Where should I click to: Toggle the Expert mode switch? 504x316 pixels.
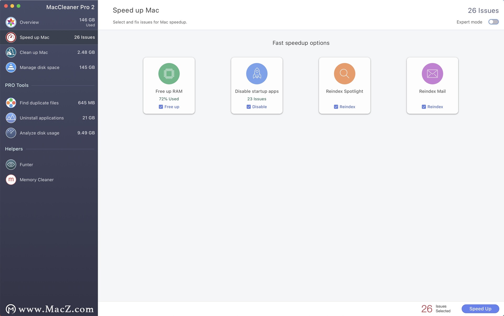click(x=493, y=22)
